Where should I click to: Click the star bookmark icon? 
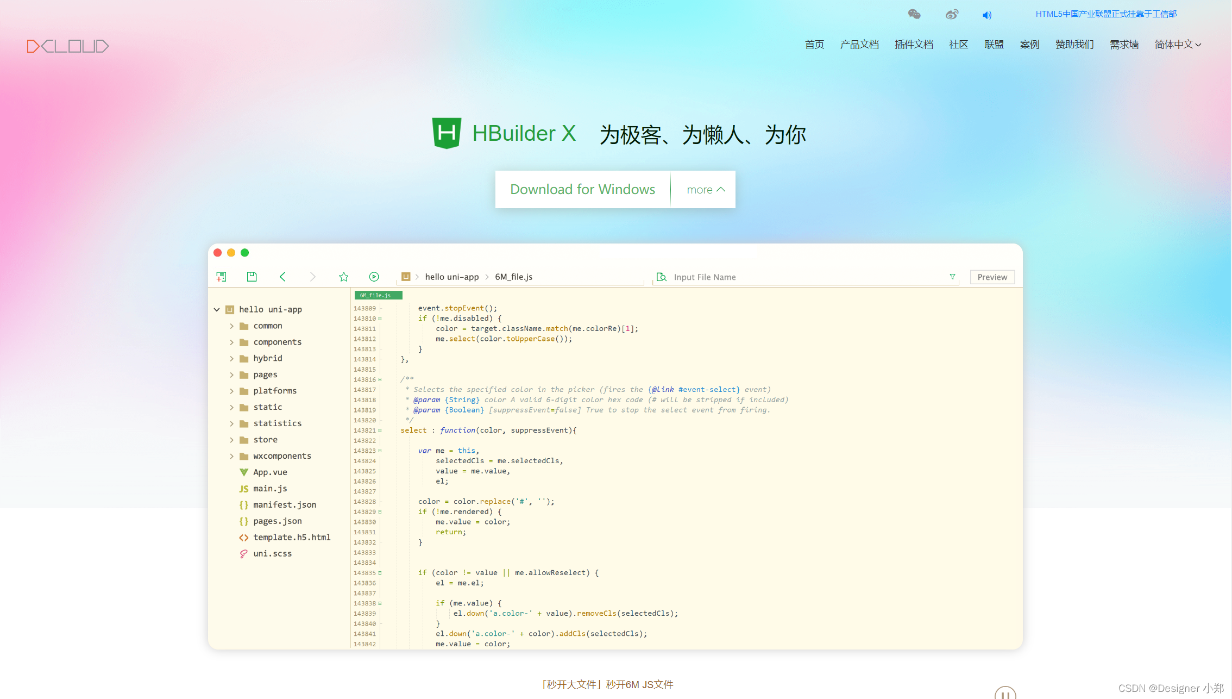point(343,277)
